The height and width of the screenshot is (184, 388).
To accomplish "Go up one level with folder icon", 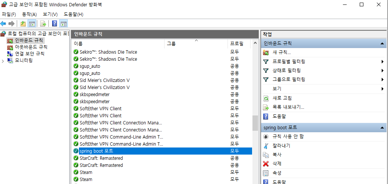I will point(23,24).
